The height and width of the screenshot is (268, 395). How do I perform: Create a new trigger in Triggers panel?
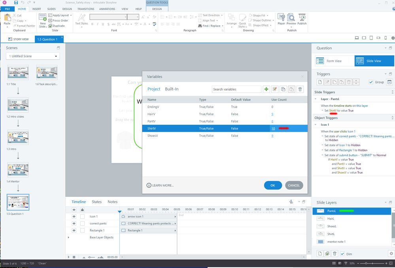(319, 82)
